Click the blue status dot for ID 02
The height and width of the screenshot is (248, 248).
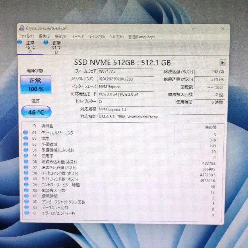[x=26, y=138]
